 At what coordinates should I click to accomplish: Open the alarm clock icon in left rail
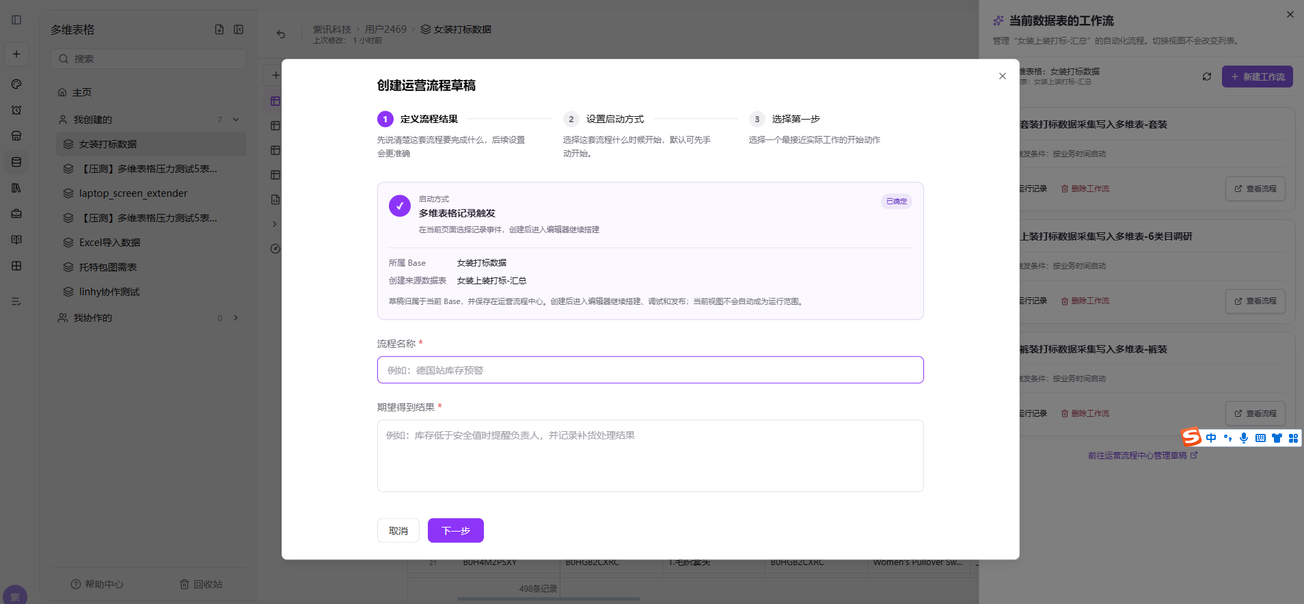pos(16,110)
